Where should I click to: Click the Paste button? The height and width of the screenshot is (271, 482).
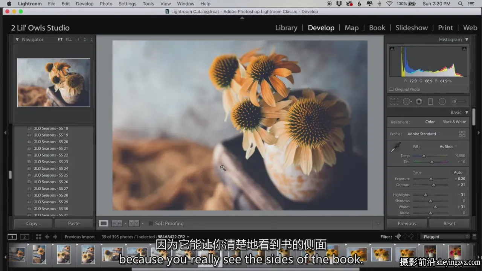(74, 224)
